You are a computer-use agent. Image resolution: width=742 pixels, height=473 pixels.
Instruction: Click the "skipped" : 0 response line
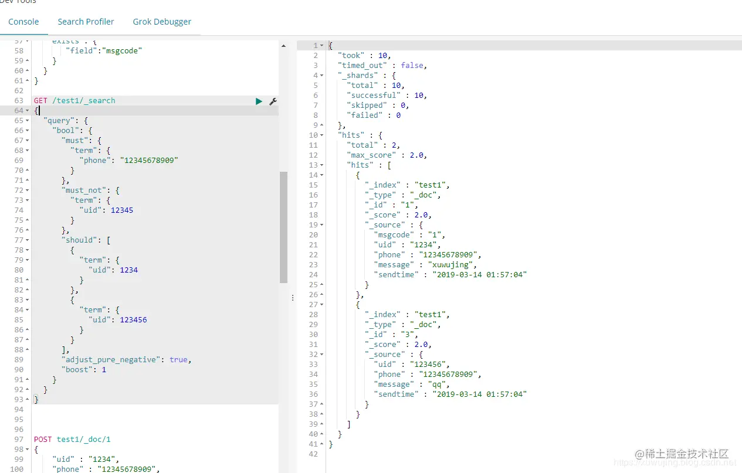click(378, 106)
